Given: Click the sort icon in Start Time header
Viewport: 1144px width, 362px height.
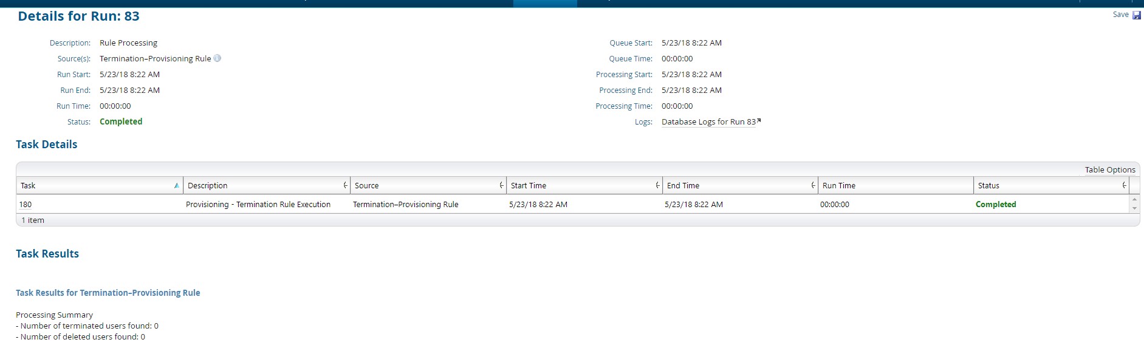Looking at the screenshot, I should pyautogui.click(x=657, y=185).
